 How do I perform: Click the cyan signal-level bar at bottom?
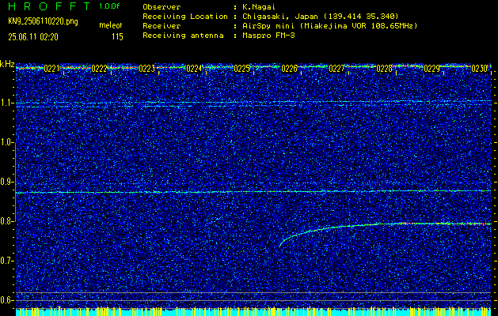[x=253, y=312]
